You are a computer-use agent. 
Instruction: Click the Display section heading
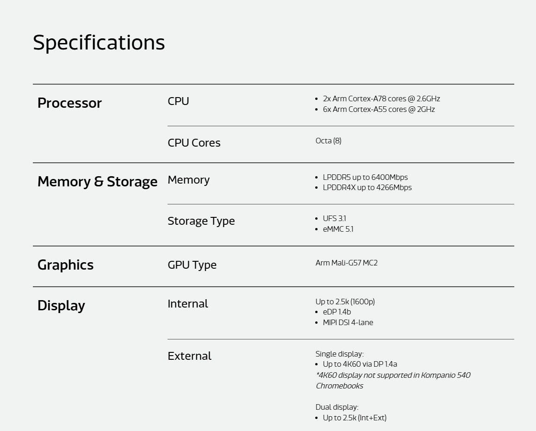pos(61,305)
